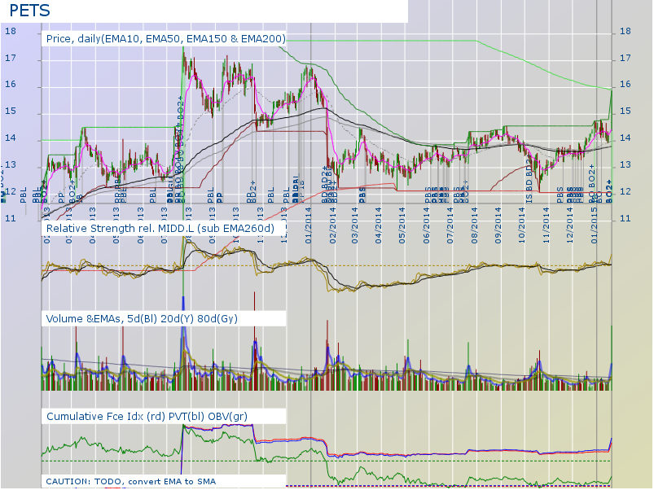This screenshot has height=490, width=654.
Task: Click the left axis price 14
Action: [11, 138]
